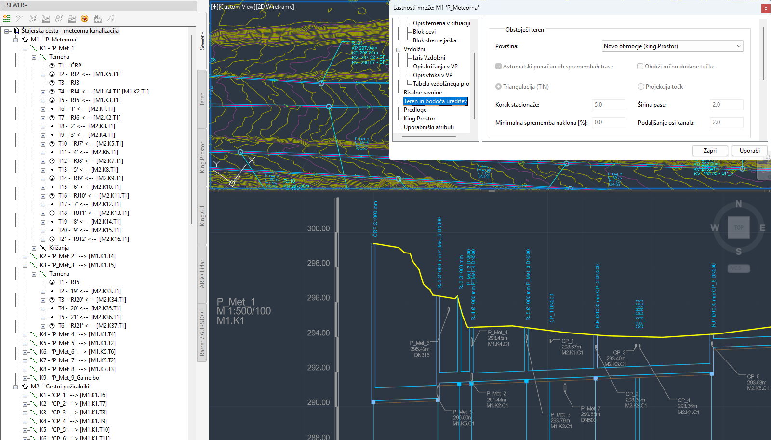771x440 pixels.
Task: Select the 'Triangulacija (TIN)' radio option
Action: (x=498, y=87)
